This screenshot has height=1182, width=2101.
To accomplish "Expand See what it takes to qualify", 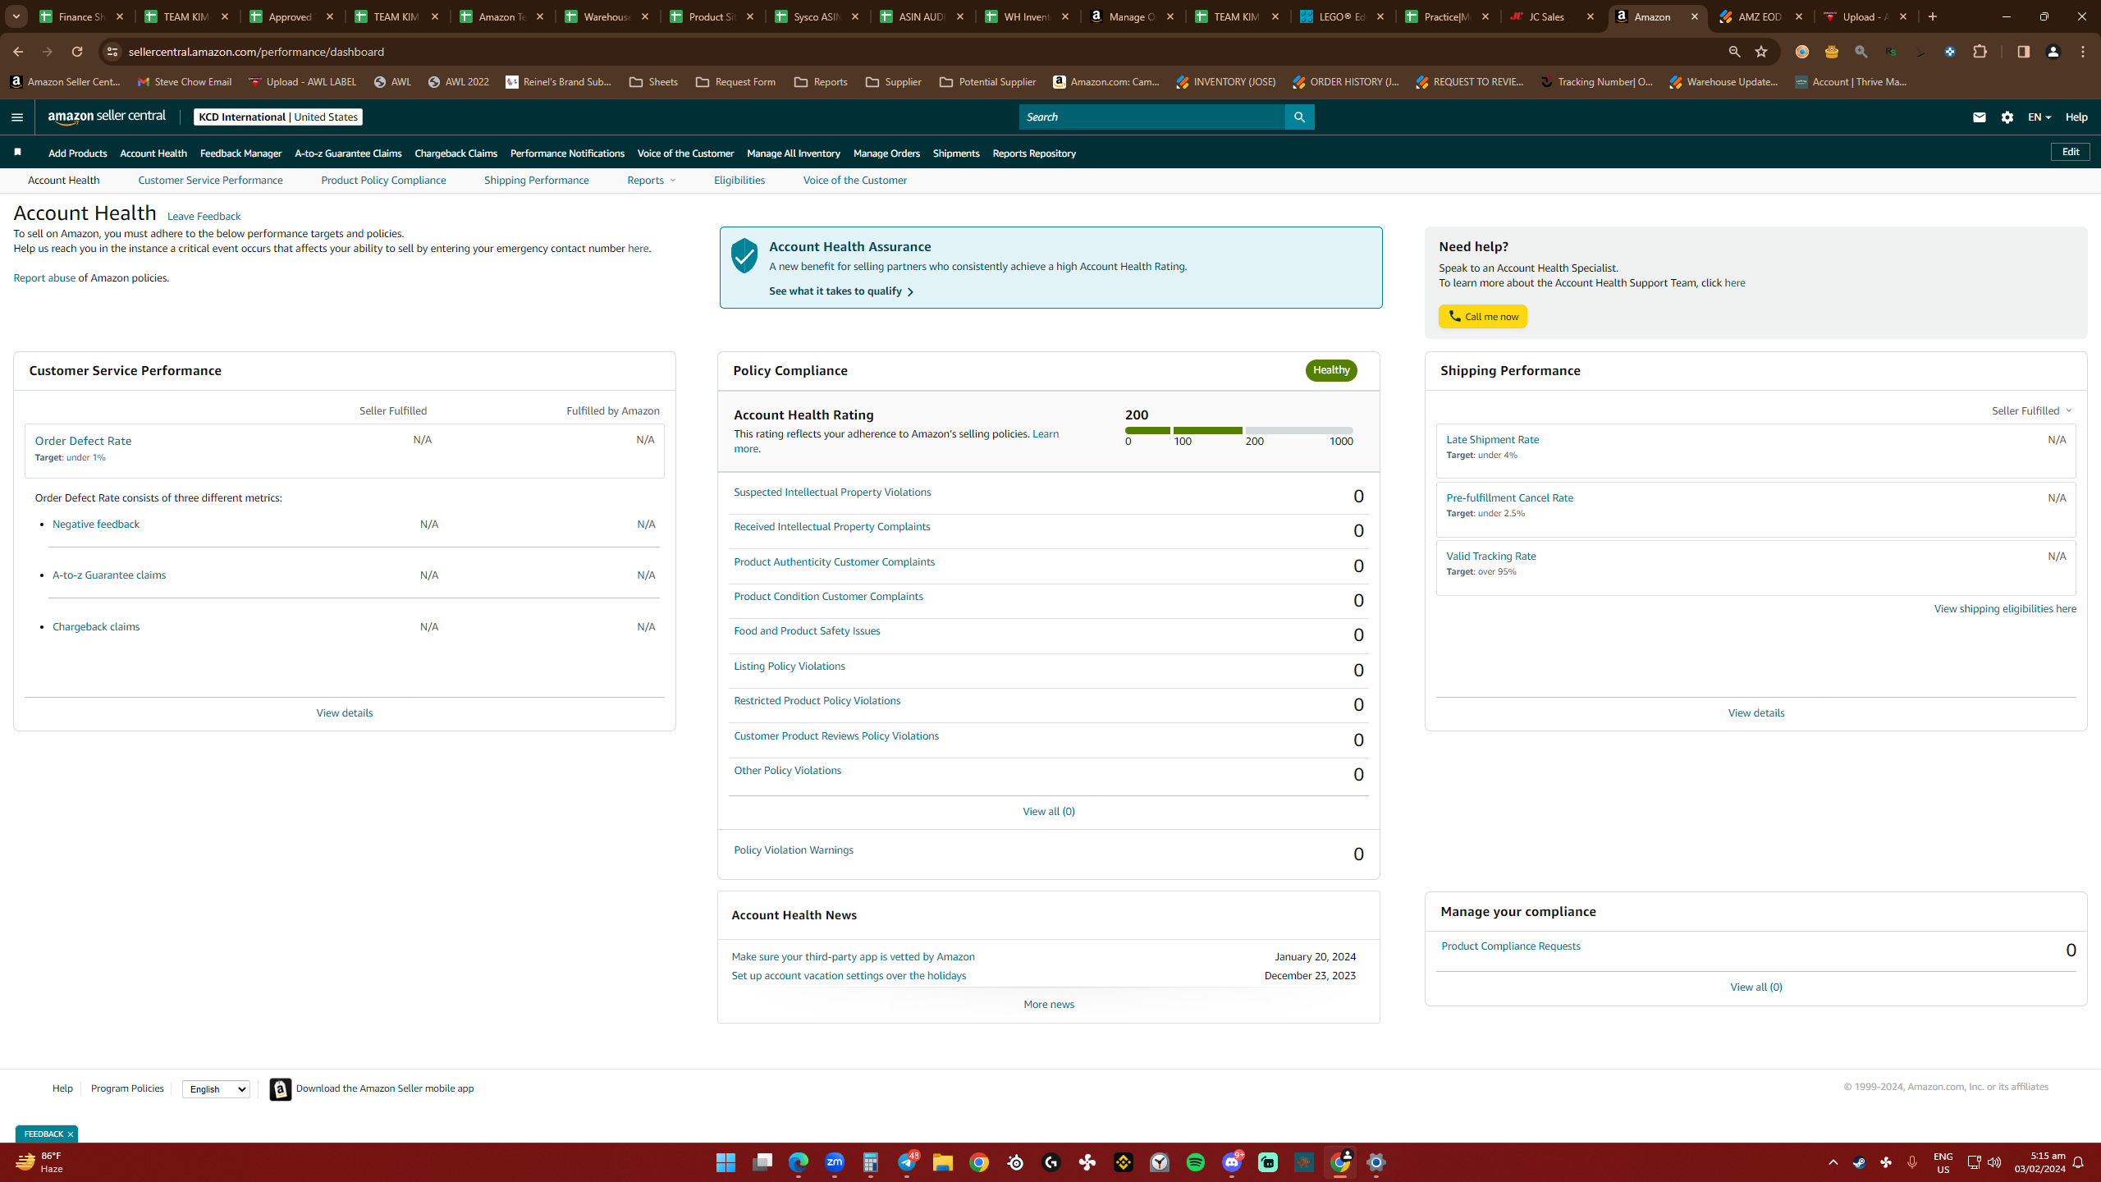I will pos(841,291).
